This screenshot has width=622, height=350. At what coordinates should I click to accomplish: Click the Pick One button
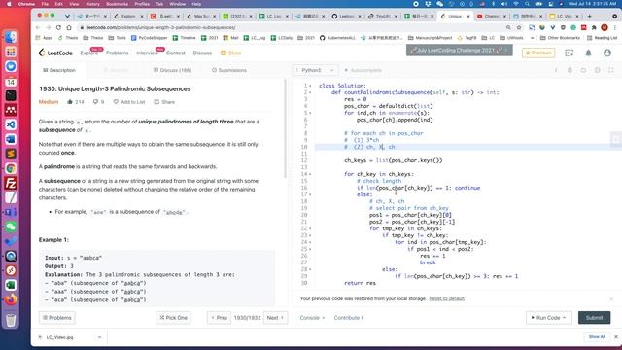(173, 318)
